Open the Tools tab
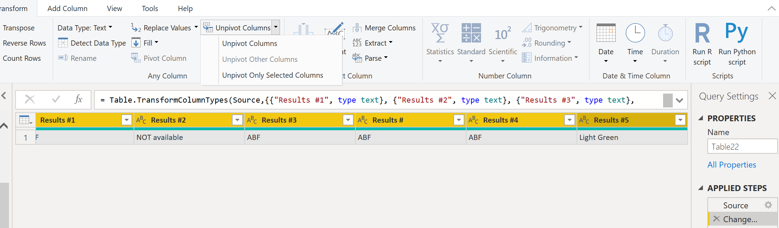 [150, 8]
